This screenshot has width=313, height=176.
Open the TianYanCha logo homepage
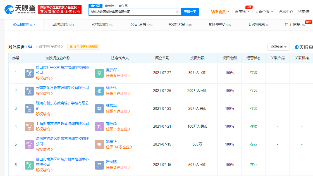click(20, 9)
